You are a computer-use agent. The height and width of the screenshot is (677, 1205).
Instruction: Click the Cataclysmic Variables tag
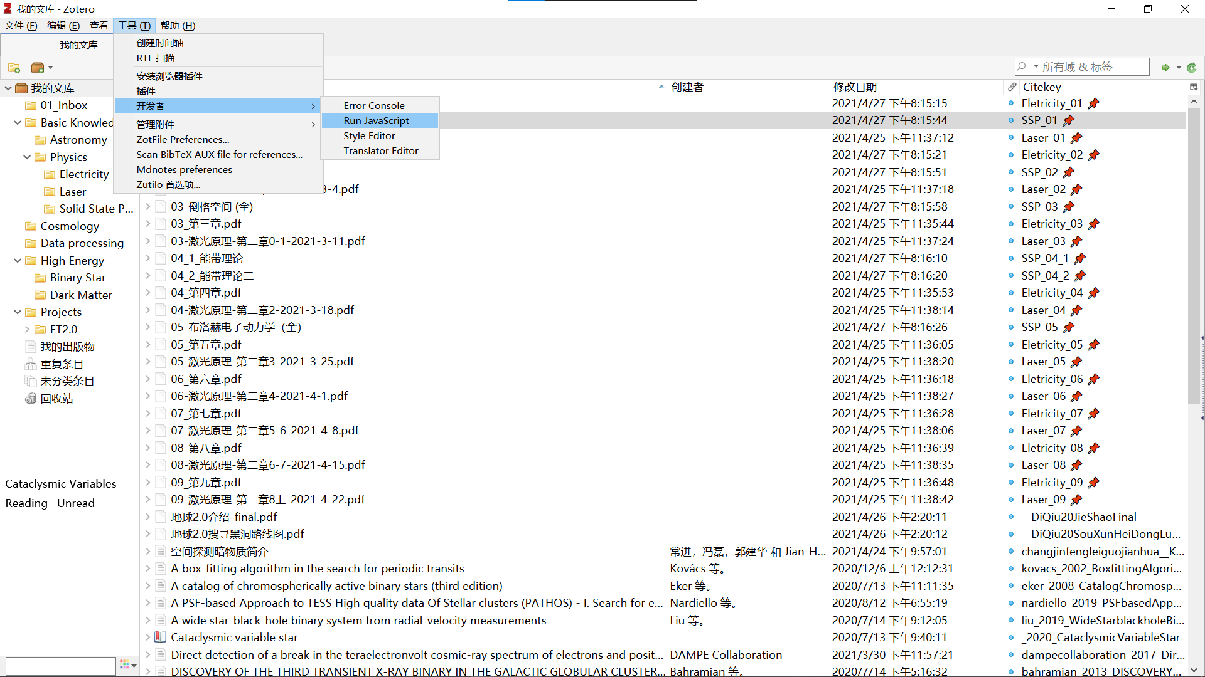point(61,484)
